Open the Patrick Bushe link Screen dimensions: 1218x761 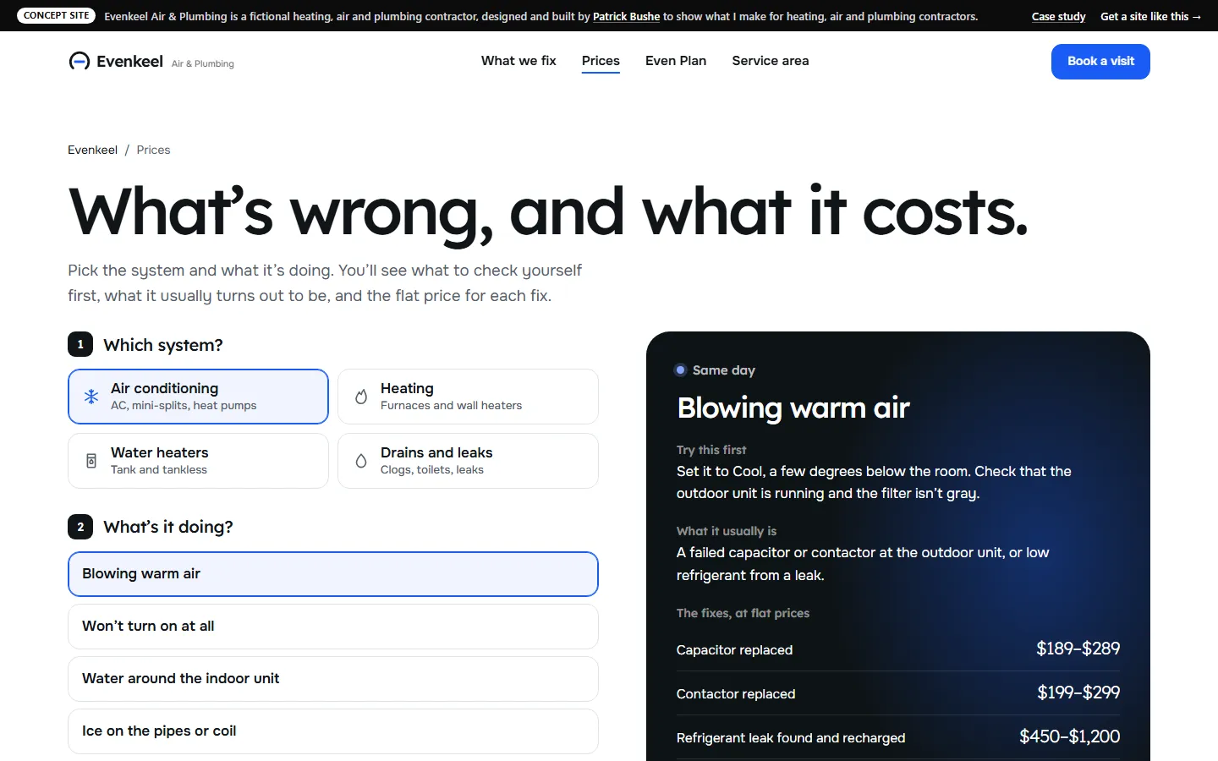[626, 16]
